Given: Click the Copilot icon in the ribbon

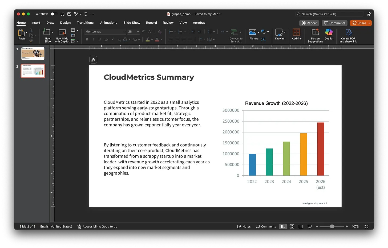Looking at the screenshot, I should click(x=329, y=34).
